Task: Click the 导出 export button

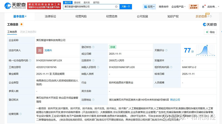Action: click(x=210, y=32)
